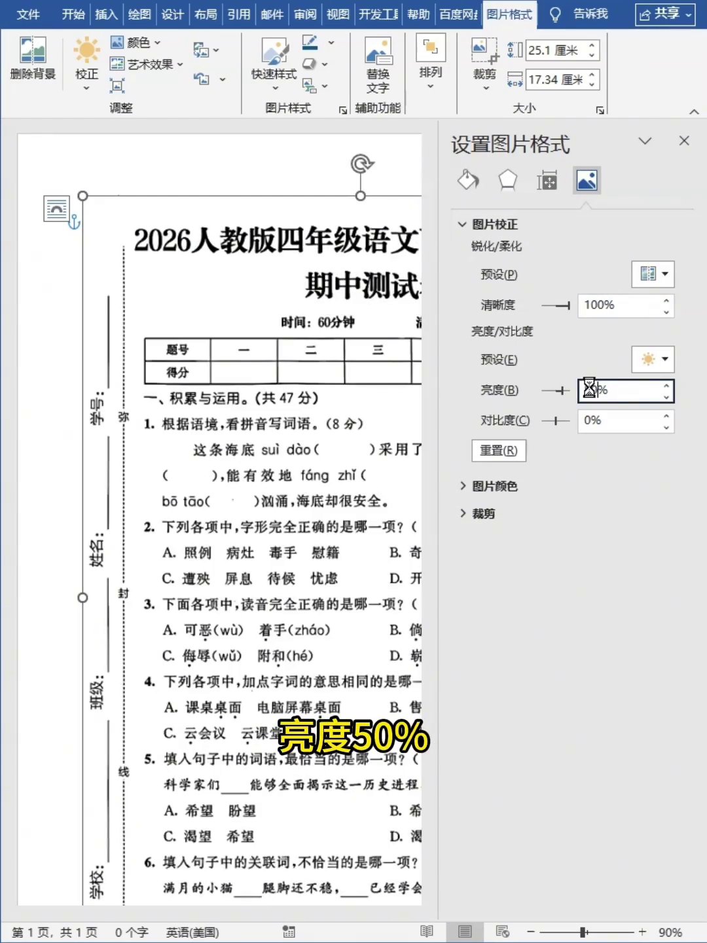Click the Picture Layout icon

click(x=310, y=85)
